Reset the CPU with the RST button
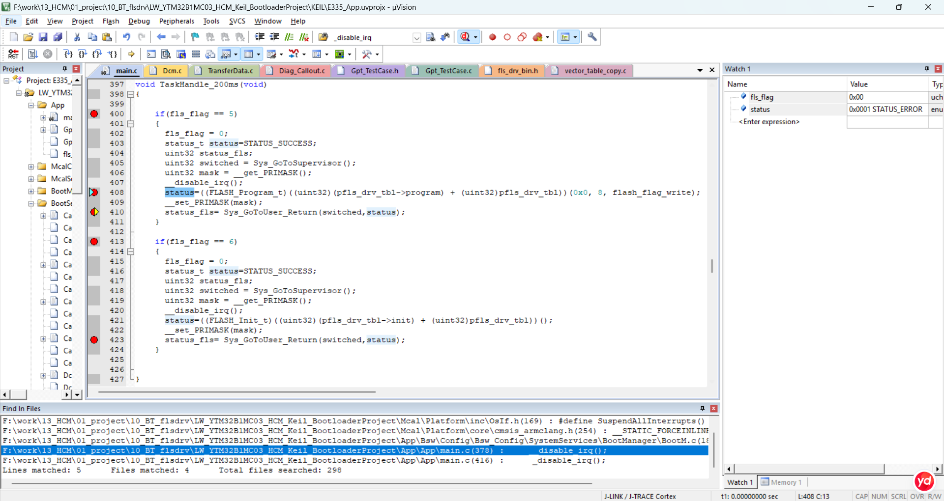Image resolution: width=944 pixels, height=501 pixels. (13, 54)
